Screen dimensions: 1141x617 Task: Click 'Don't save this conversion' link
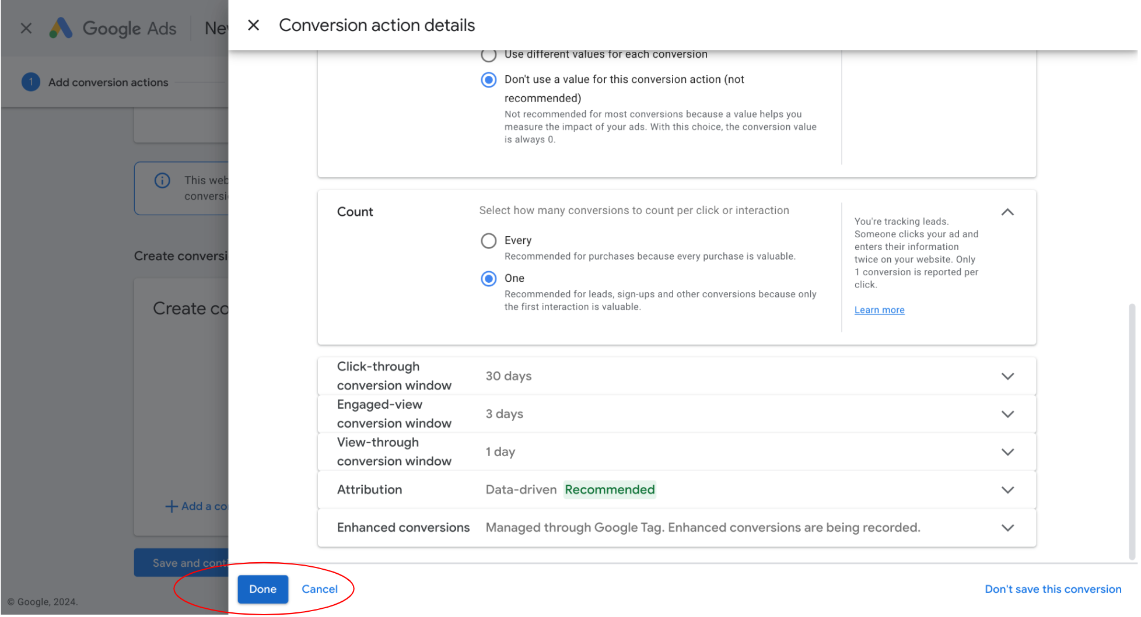(x=1053, y=590)
